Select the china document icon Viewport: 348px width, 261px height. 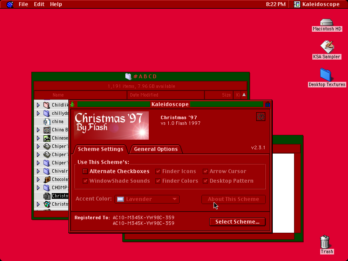tap(47, 122)
